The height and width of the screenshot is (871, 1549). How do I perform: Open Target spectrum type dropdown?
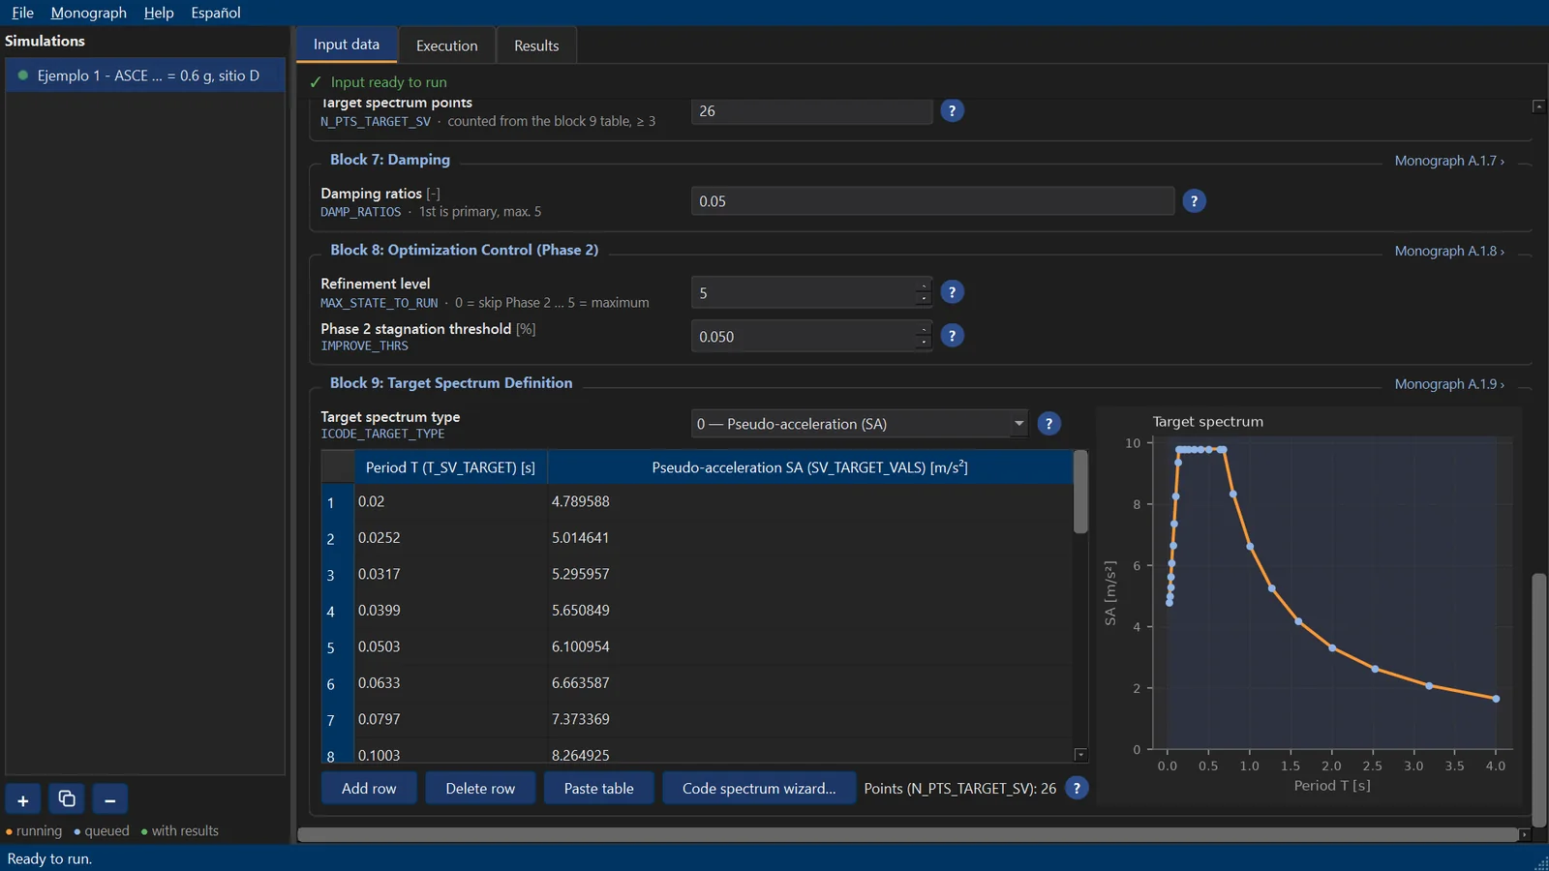click(859, 424)
